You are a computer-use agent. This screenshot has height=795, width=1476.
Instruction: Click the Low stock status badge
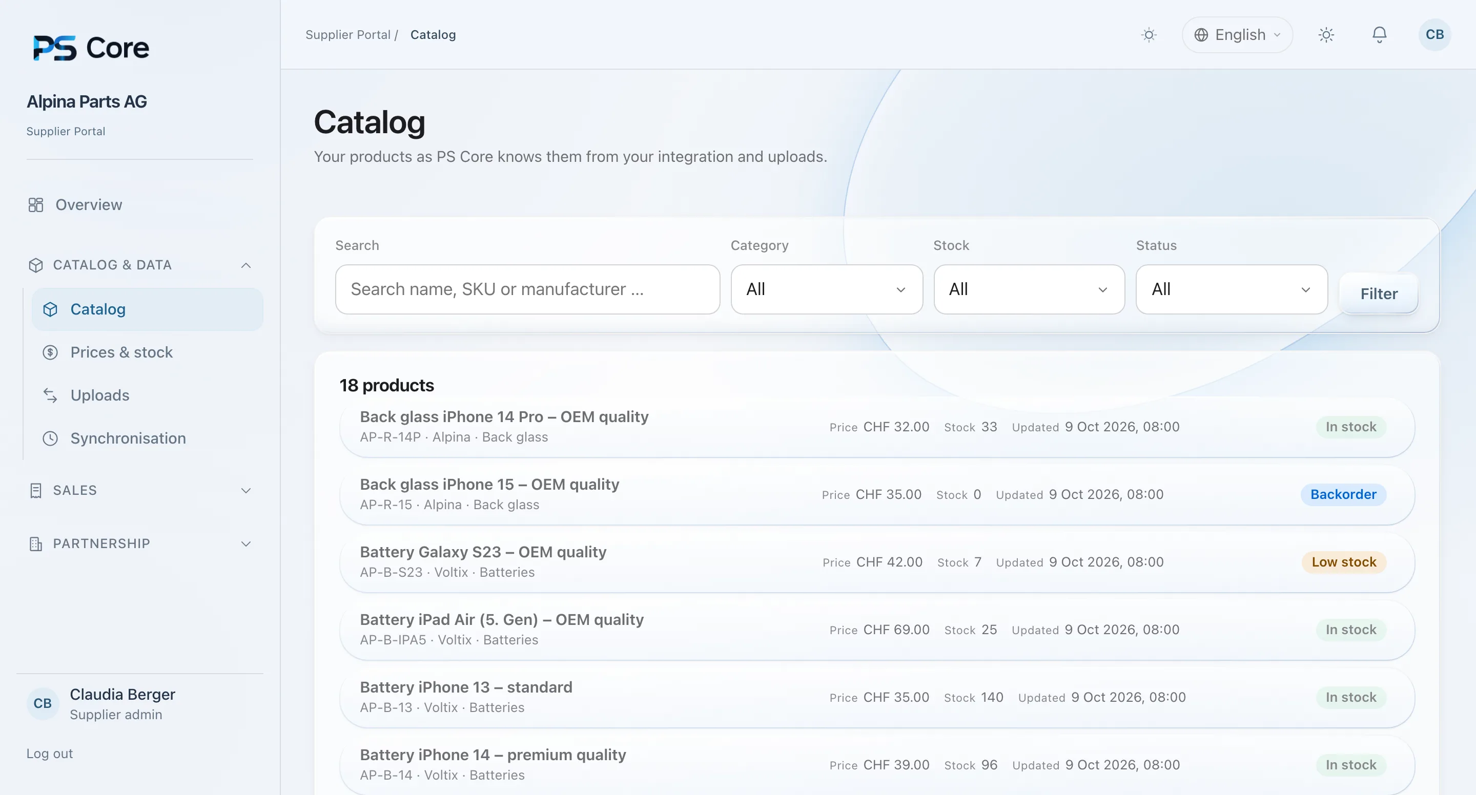(x=1344, y=562)
